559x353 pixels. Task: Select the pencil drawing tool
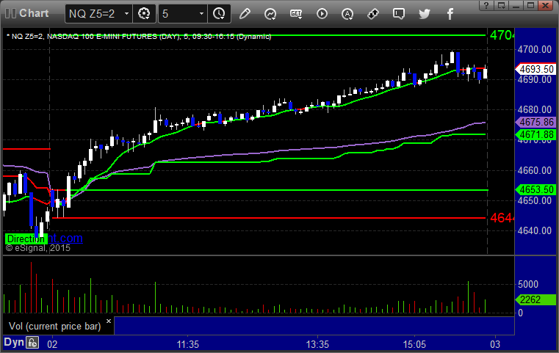[245, 14]
